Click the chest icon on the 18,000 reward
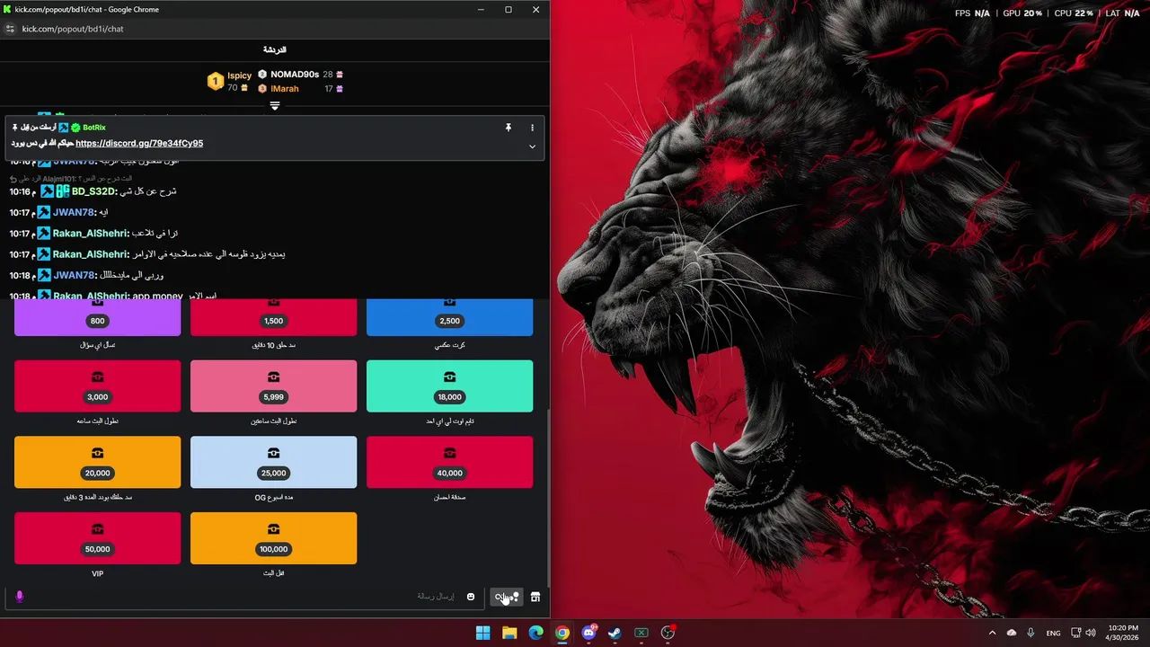The height and width of the screenshot is (647, 1150). coord(449,377)
